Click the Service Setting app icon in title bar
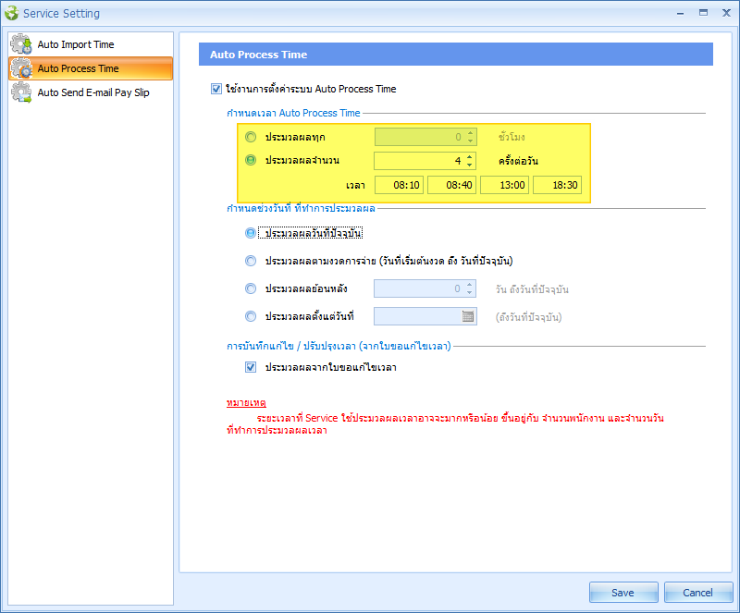Viewport: 740px width, 613px height. (x=11, y=13)
